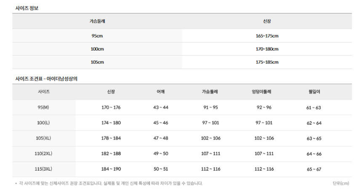
Task: Select the 105(XL) size row label
Action: coord(44,138)
